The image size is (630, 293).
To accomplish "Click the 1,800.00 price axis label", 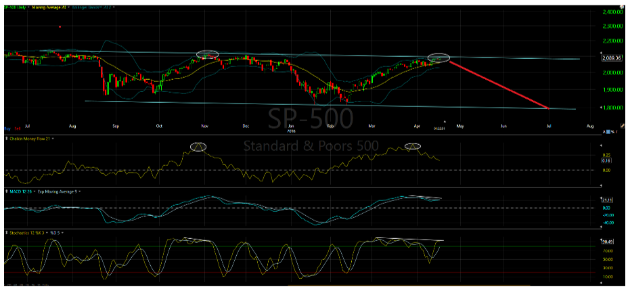I will tap(612, 108).
